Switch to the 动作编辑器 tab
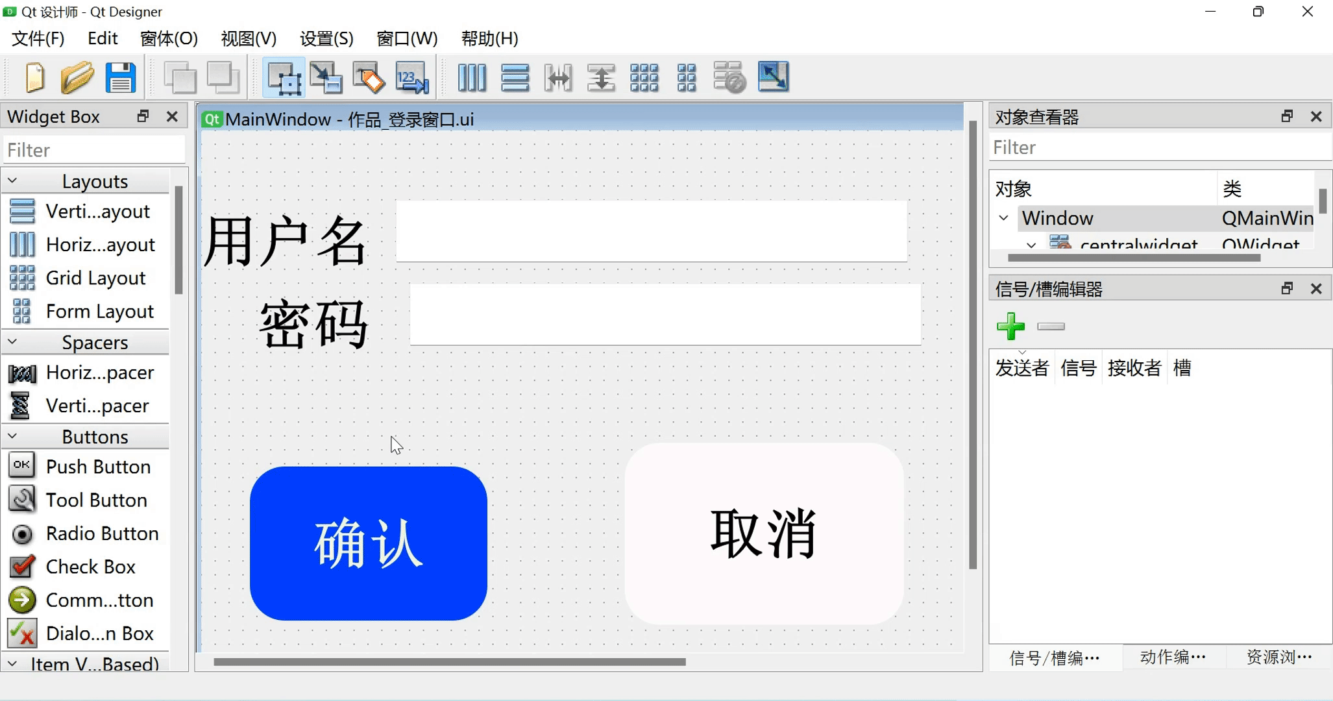This screenshot has height=701, width=1333. point(1173,658)
